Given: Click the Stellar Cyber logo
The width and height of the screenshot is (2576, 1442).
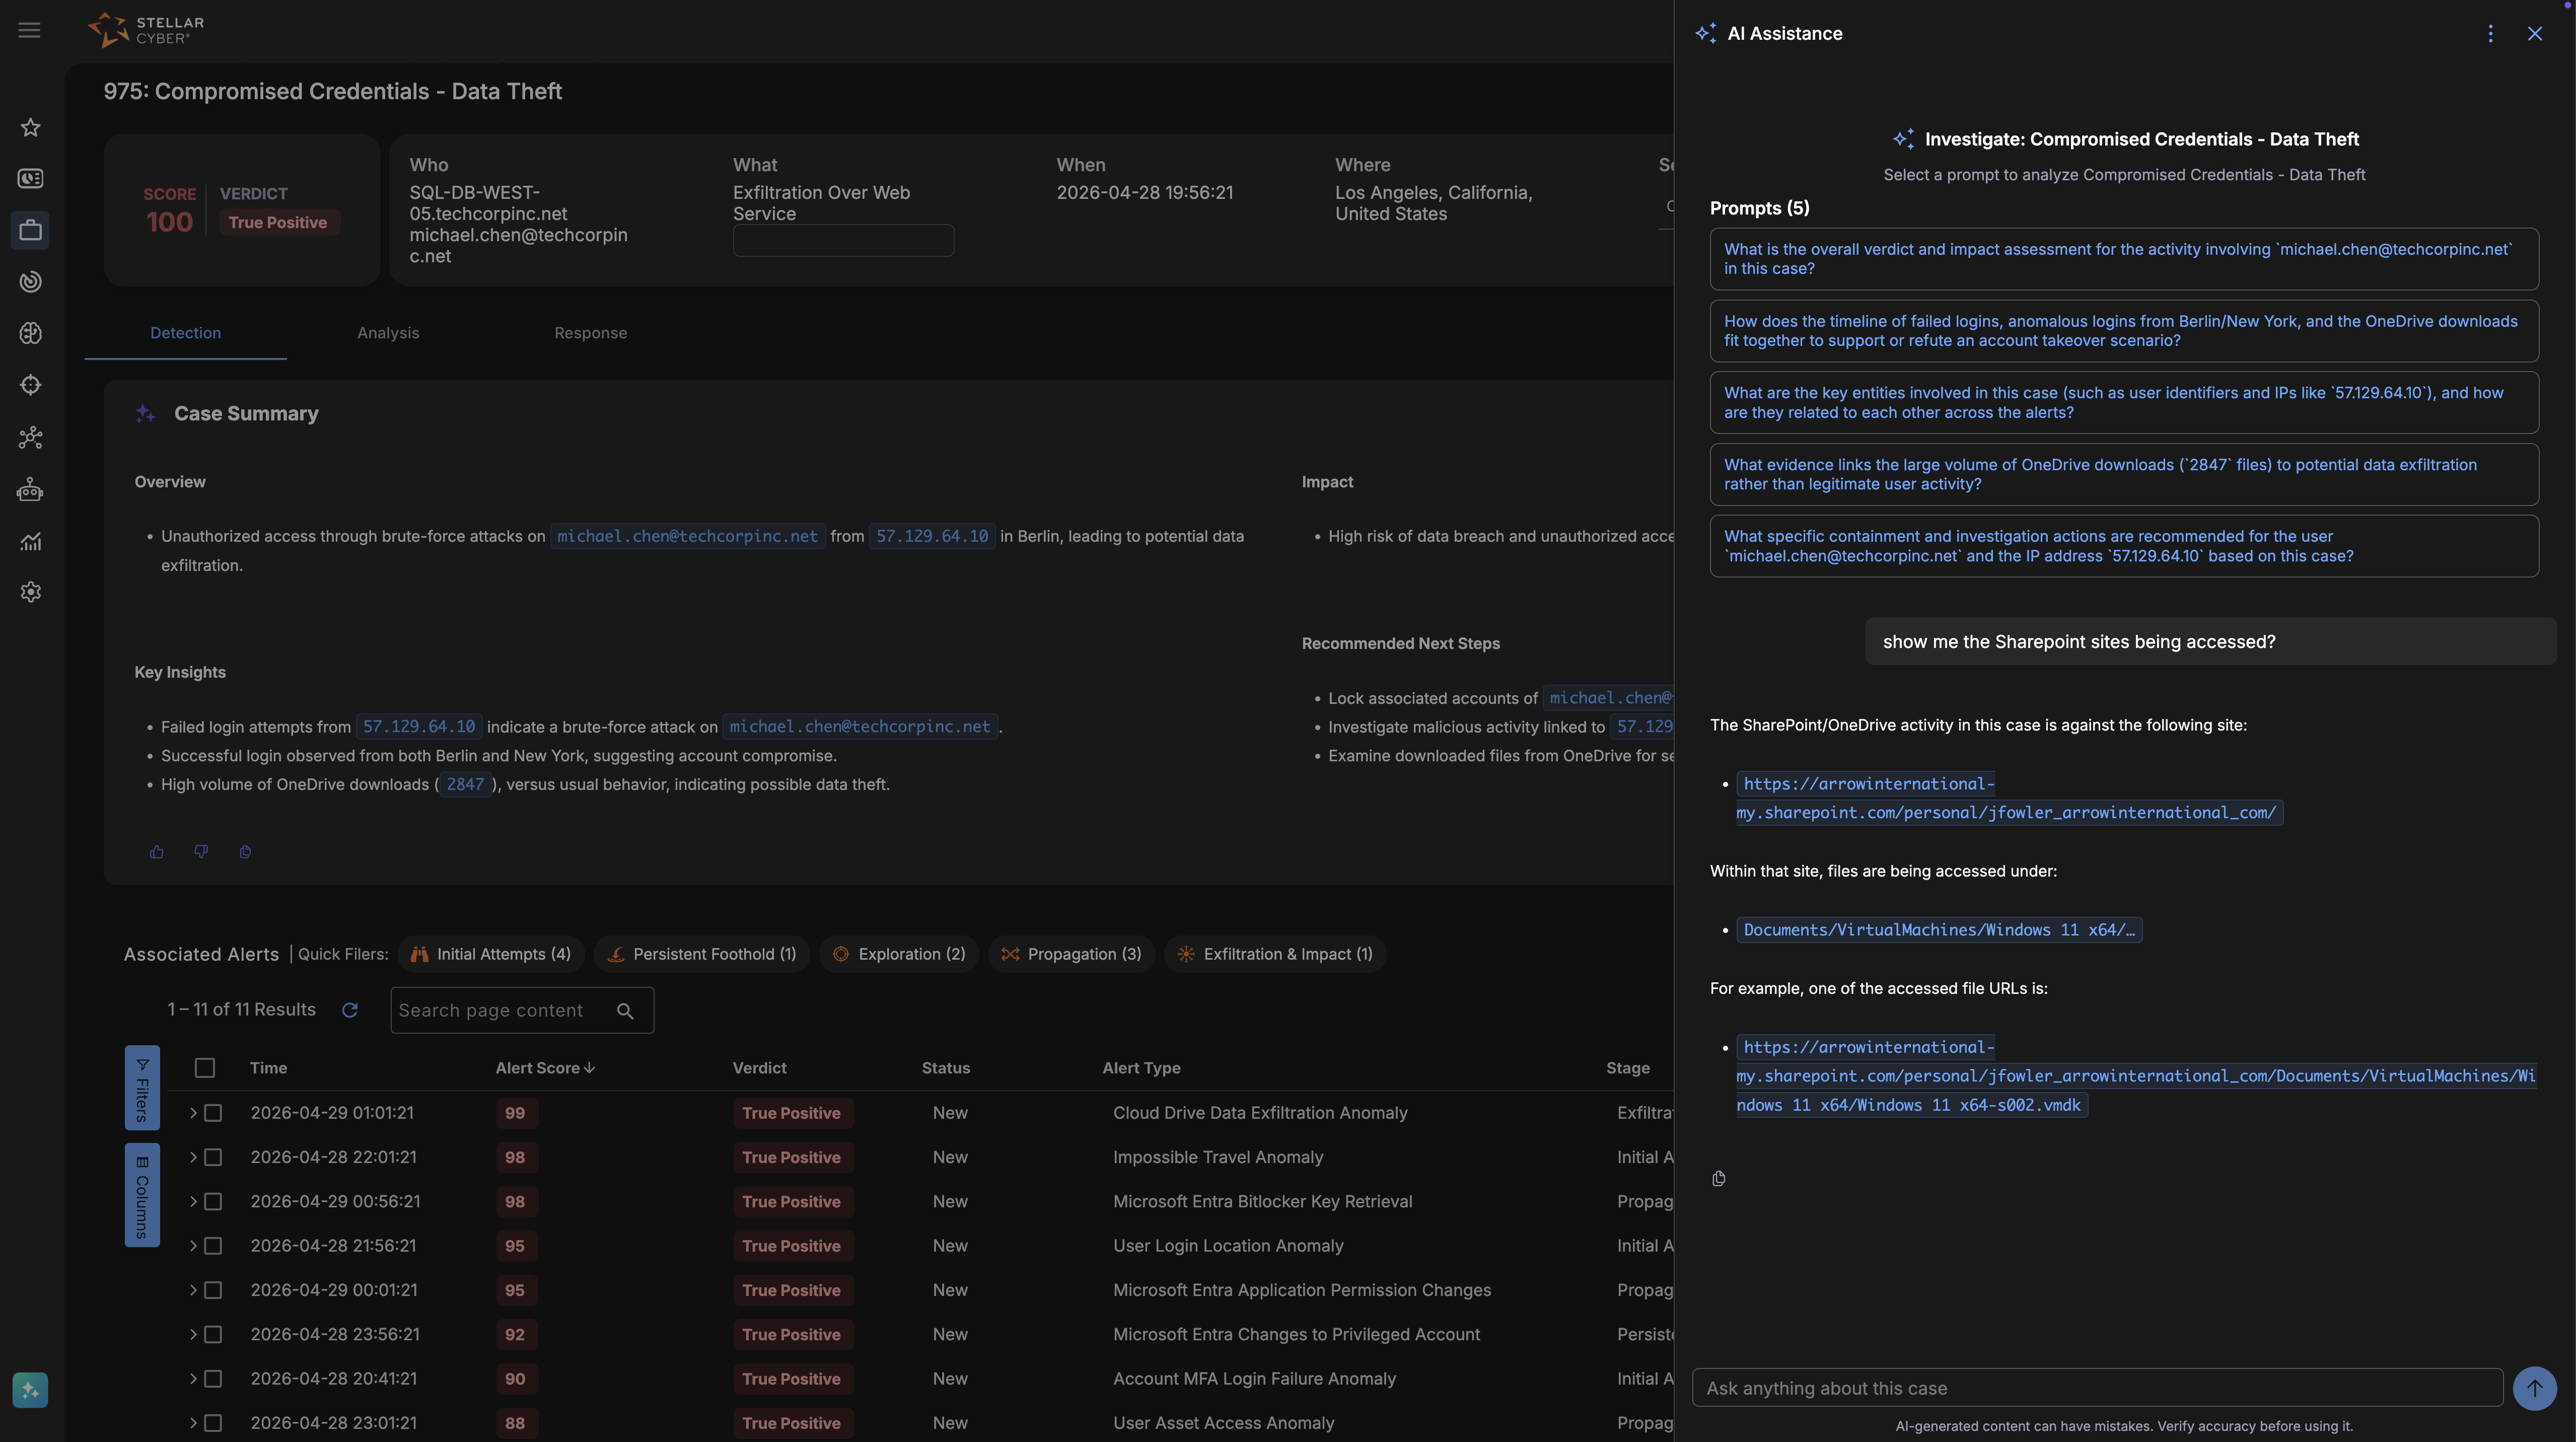Looking at the screenshot, I should tap(146, 30).
